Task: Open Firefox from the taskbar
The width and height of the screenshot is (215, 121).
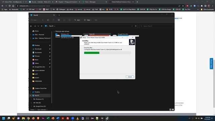Action: 33,118
